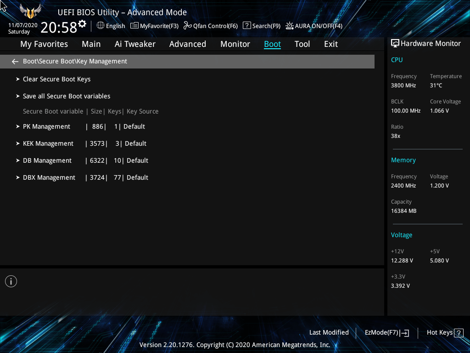Click the Memory heading in Hardware Monitor

[403, 160]
